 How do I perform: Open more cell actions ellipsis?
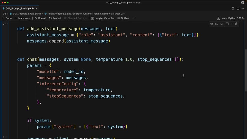232,24
